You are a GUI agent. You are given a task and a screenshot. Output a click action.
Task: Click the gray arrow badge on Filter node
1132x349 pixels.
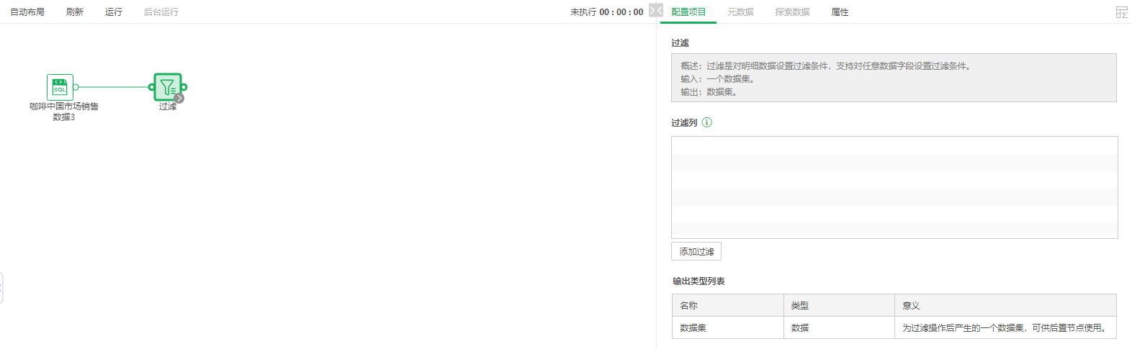[179, 99]
